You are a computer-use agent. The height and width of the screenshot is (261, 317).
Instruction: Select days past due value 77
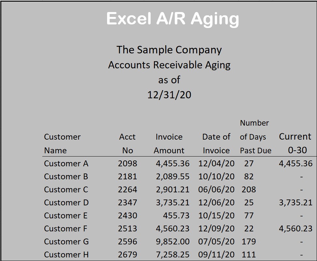[249, 215]
